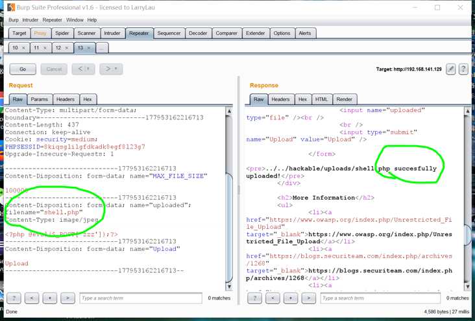Screen dimensions: 475x321
Task: Show Request Headers tab
Action: tap(66, 99)
